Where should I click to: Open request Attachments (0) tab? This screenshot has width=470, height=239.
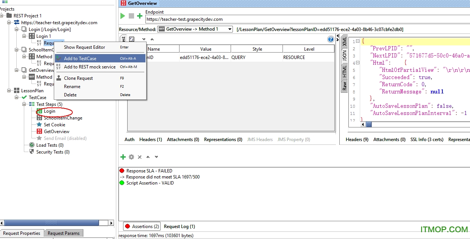[183, 140]
